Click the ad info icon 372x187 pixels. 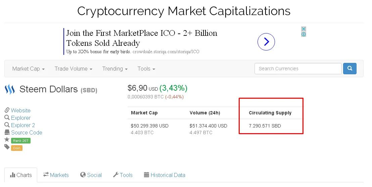(x=304, y=34)
